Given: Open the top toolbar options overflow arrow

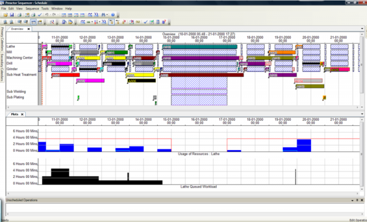Looking at the screenshot, I should coord(118,16).
